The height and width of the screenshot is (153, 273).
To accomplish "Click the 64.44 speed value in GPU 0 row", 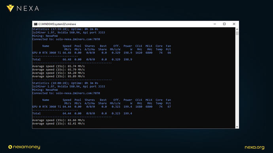I will click(67, 107).
